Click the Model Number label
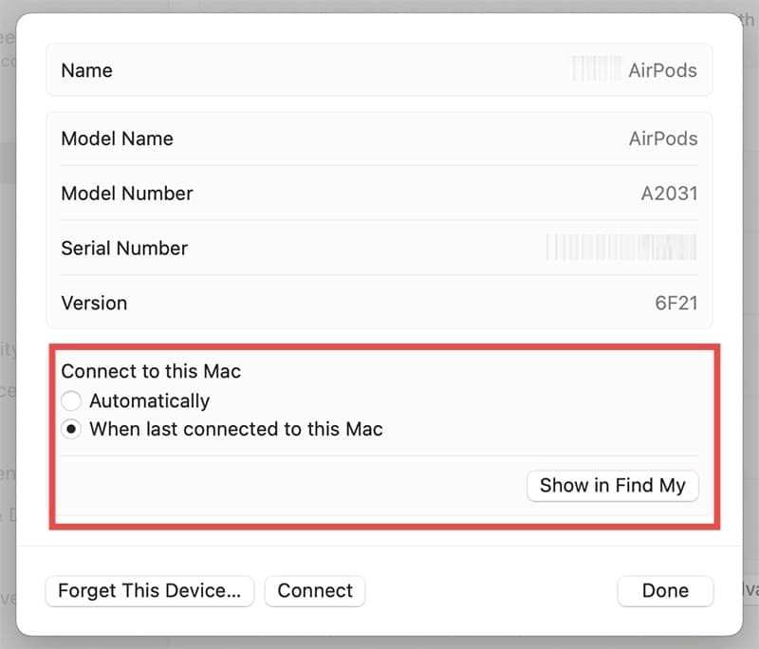759x649 pixels. pyautogui.click(x=127, y=194)
